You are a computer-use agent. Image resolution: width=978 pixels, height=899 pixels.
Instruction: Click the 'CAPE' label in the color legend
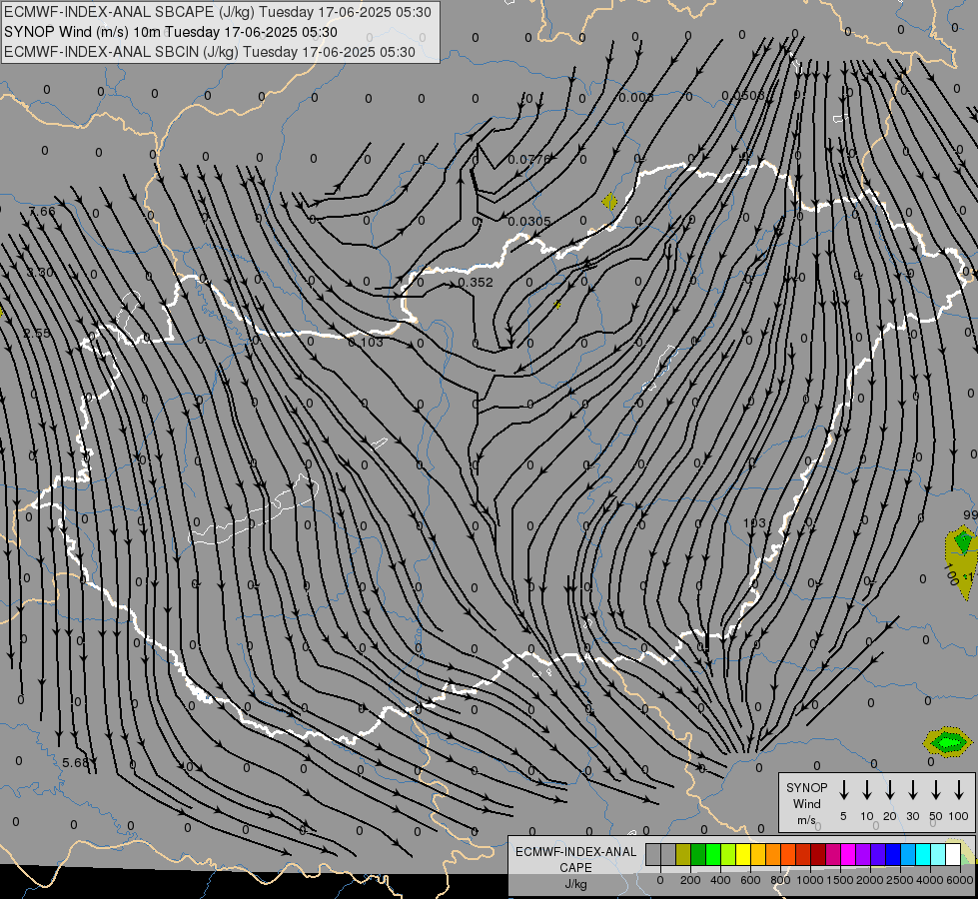point(575,868)
